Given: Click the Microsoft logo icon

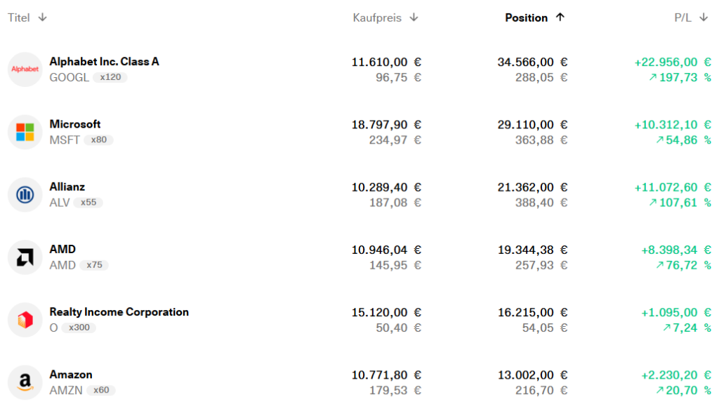Looking at the screenshot, I should point(25,132).
